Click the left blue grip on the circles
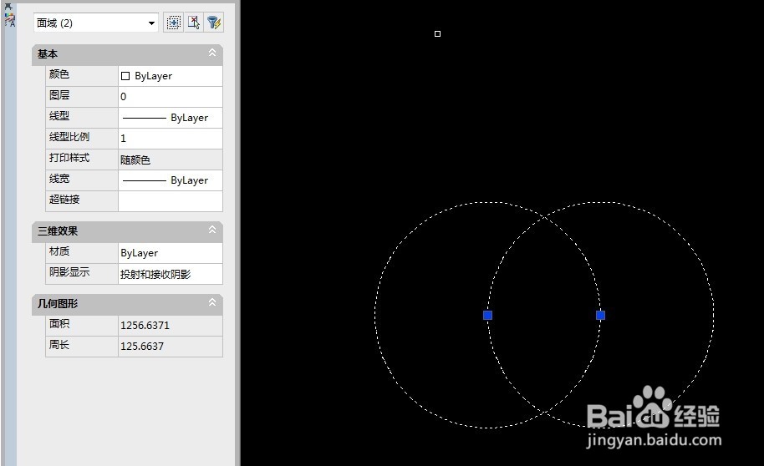764x466 pixels. coord(487,315)
